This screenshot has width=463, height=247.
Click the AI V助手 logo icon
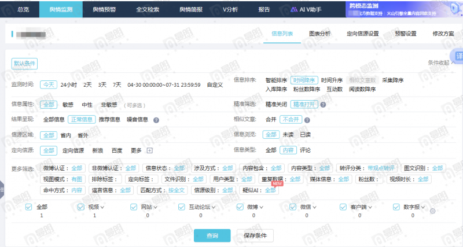point(294,9)
